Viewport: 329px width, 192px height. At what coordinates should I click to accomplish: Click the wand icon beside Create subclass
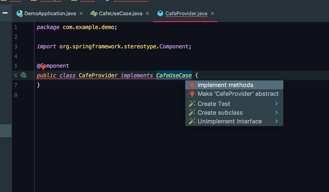[x=192, y=113]
